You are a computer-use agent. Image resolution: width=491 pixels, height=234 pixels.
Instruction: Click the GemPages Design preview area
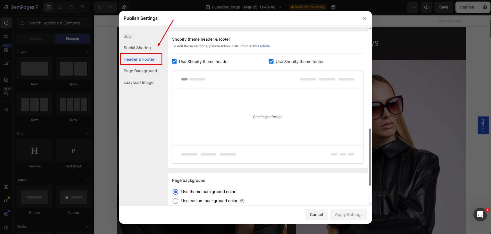click(268, 117)
